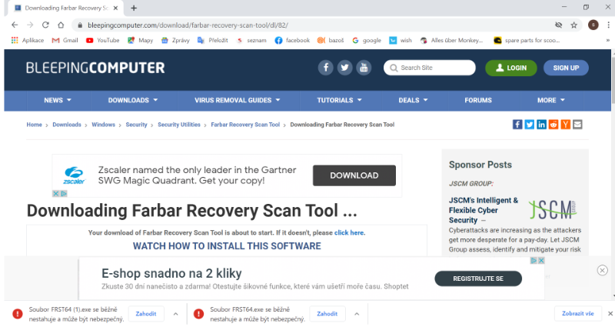Open BleepingComputer Facebook page icon in header
This screenshot has width=615, height=327.
pos(325,68)
